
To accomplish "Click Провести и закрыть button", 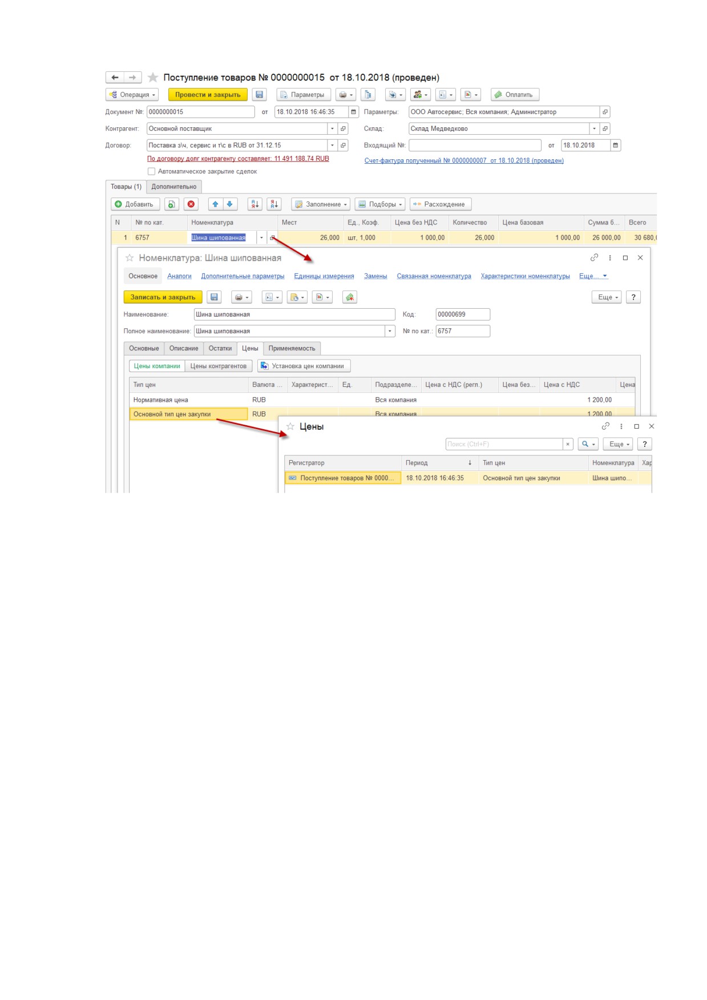I will click(208, 95).
